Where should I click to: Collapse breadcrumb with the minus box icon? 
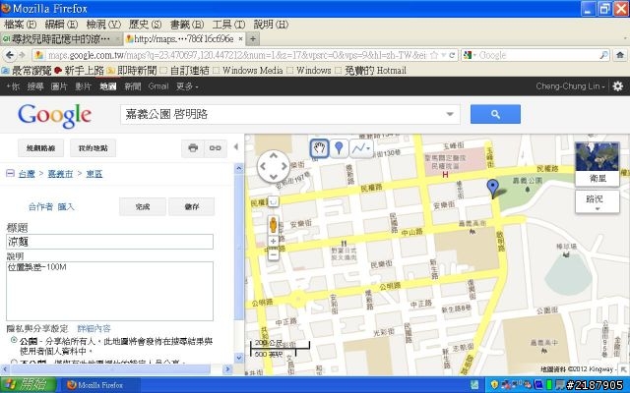pos(11,173)
